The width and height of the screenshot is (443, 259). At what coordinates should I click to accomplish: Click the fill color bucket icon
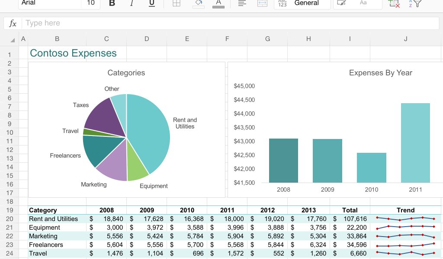pos(199,3)
